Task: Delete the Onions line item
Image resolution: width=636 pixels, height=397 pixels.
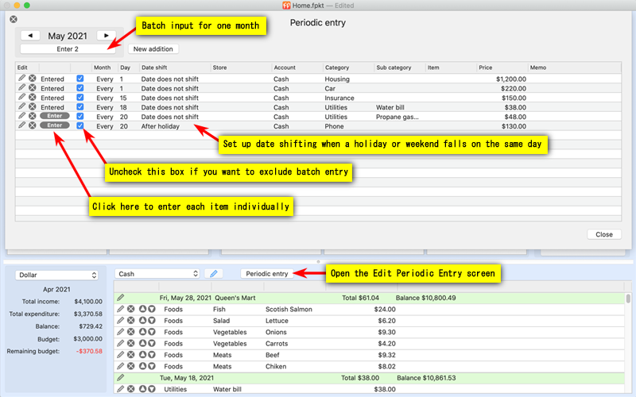Action: [x=131, y=332]
